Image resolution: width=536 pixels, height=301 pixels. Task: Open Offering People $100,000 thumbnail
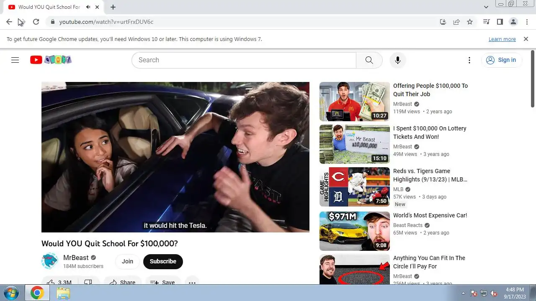(x=355, y=102)
